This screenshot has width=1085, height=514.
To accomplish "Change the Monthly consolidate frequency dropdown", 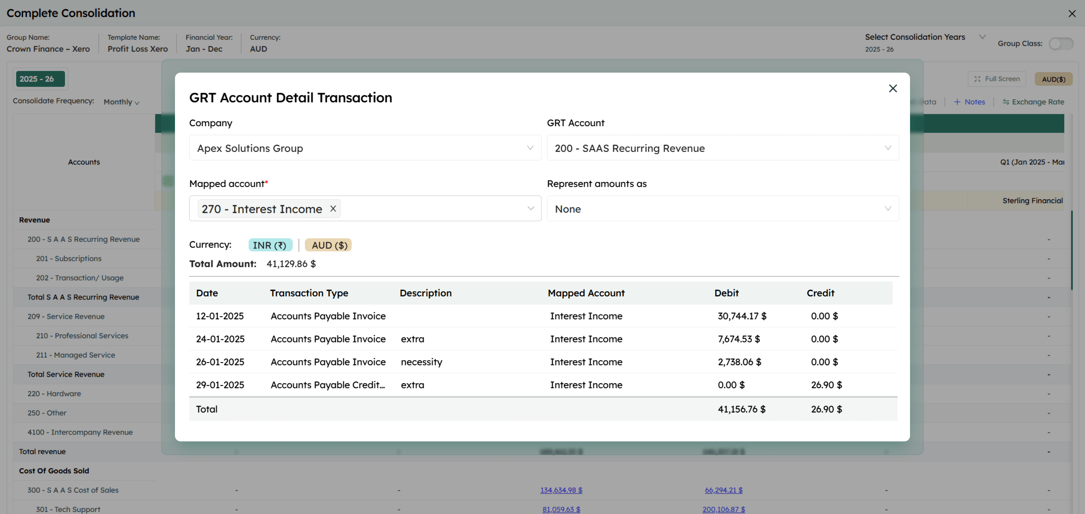I will tap(121, 102).
